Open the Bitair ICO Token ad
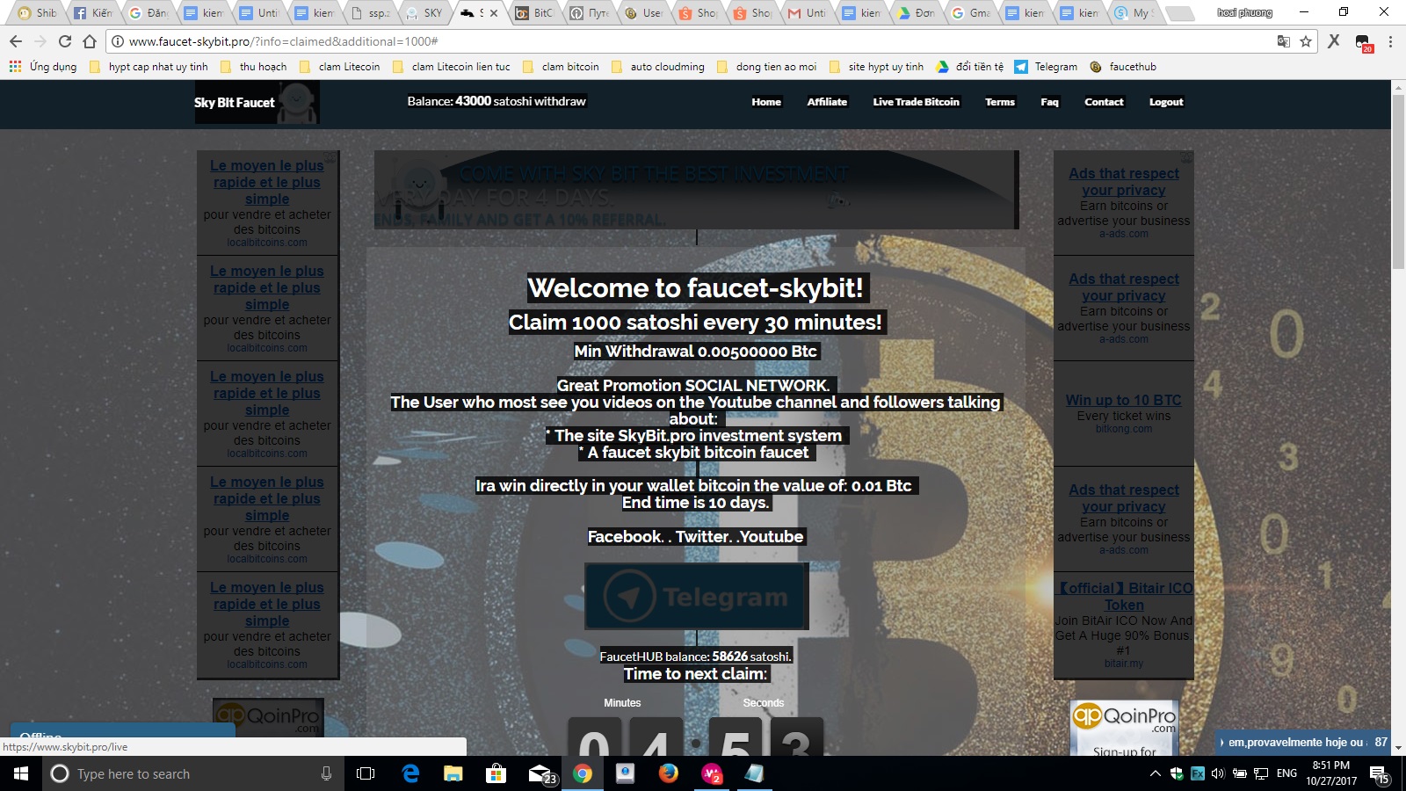Screen dimensions: 1406x791 (x=1125, y=597)
